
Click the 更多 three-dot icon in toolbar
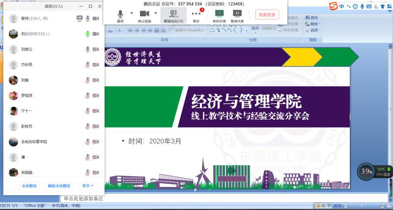(196, 14)
